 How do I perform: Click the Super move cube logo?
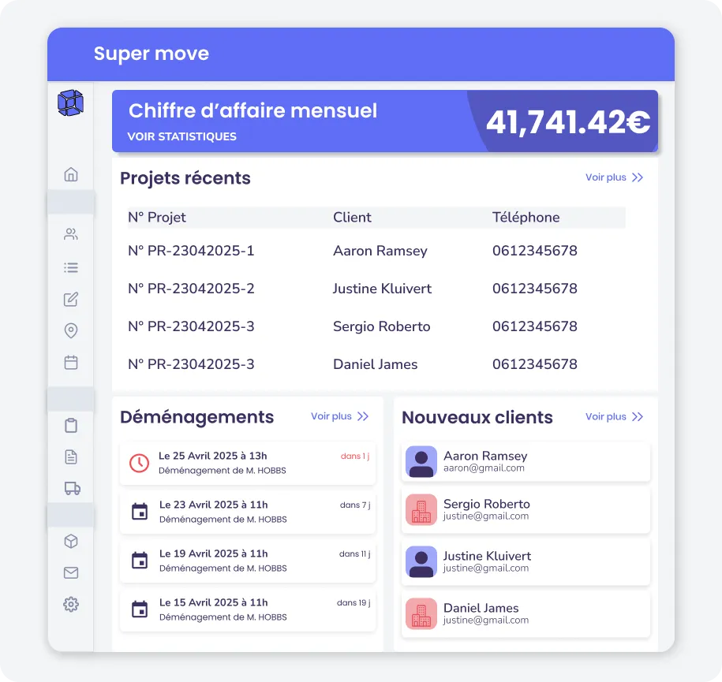tap(70, 102)
